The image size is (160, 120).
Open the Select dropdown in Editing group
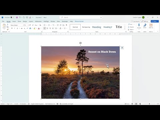[131, 30]
